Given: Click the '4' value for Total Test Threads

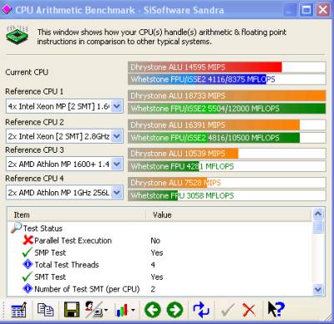Looking at the screenshot, I should (x=153, y=265).
